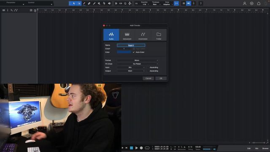Pick a track color from blue swatch
This screenshot has width=270, height=152.
[x=124, y=52]
